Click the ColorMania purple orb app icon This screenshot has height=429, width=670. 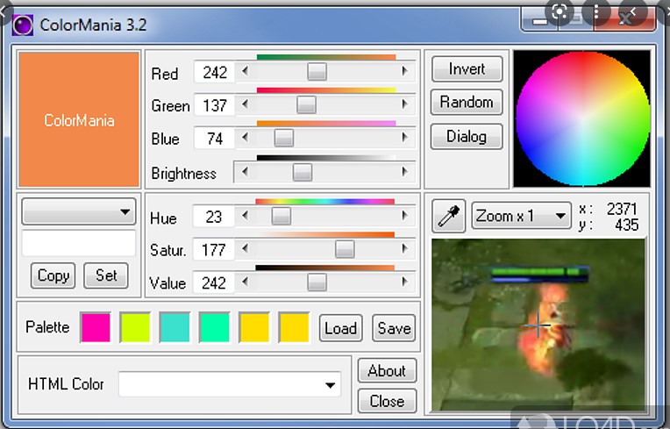pos(22,25)
